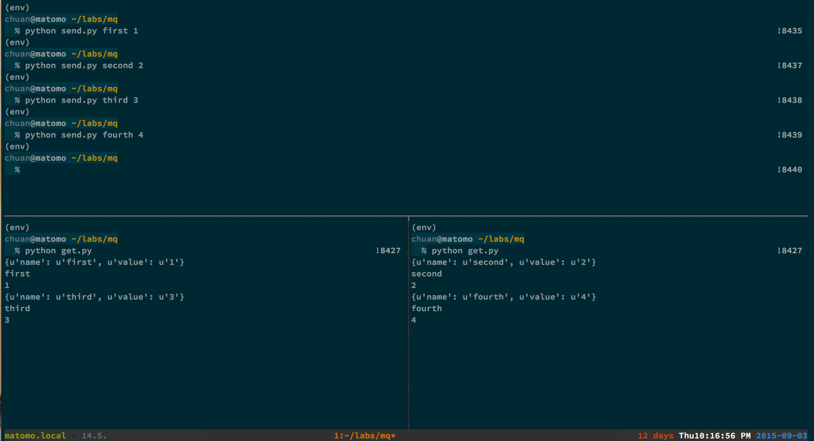This screenshot has height=441, width=814.
Task: Click the date 2015-09-03 in status bar
Action: (x=781, y=436)
